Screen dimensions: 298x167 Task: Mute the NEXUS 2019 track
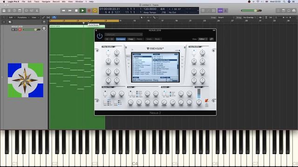tap(13, 30)
